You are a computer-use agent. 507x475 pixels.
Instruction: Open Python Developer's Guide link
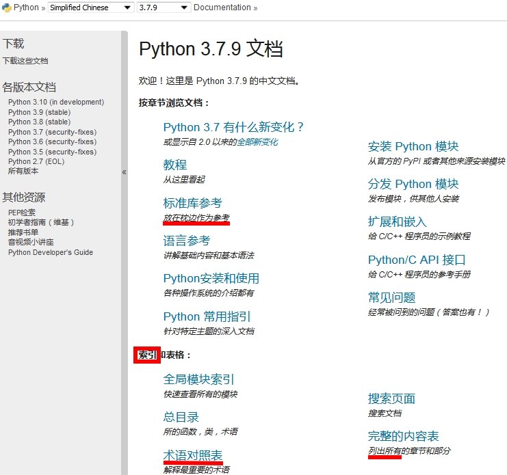pos(51,252)
